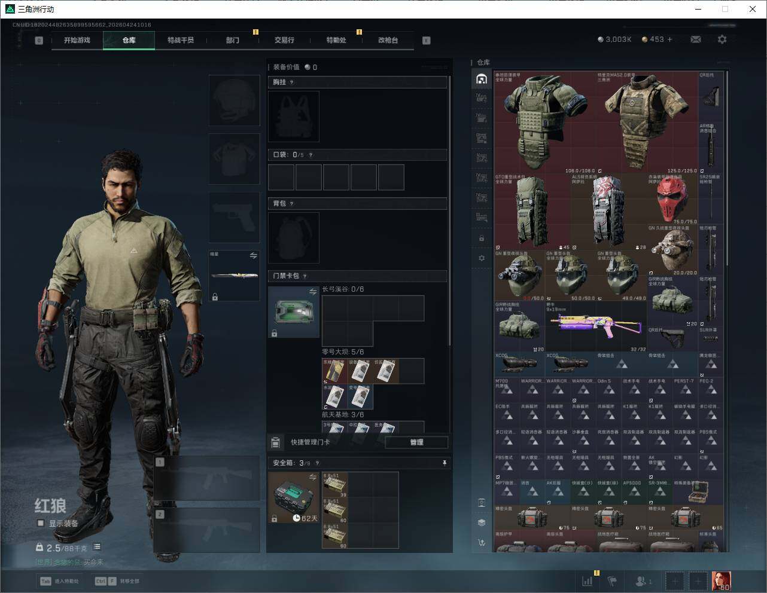
Task: Click the help icon next to 口袋
Action: point(310,155)
